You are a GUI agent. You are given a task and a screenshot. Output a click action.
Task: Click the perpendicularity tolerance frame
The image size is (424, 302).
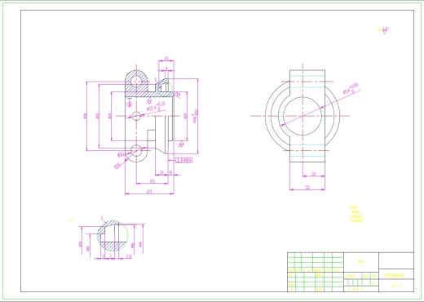[x=184, y=160]
